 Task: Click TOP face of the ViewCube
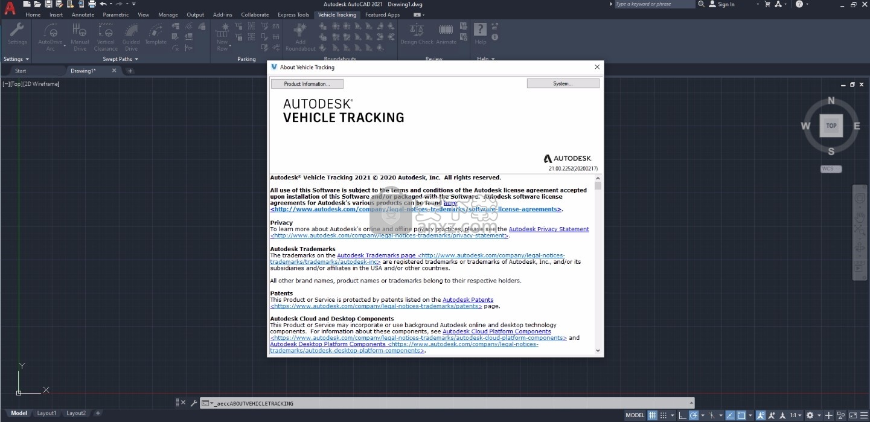coord(831,126)
